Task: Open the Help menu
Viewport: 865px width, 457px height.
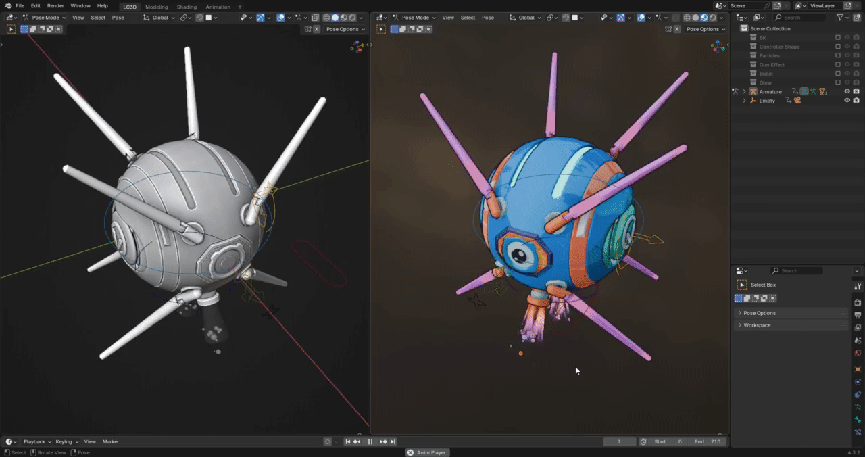Action: [x=102, y=6]
